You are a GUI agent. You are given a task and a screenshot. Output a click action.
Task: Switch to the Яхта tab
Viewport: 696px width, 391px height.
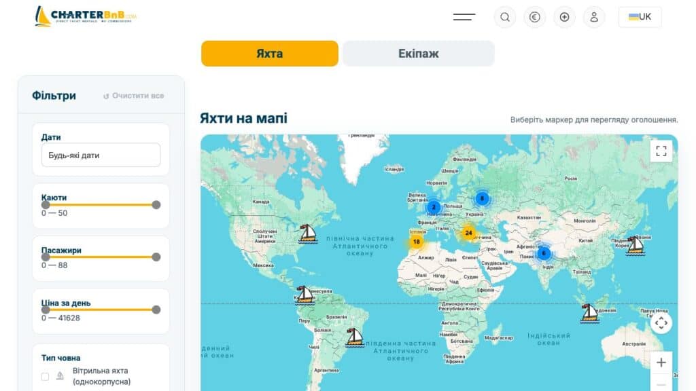[x=269, y=54]
